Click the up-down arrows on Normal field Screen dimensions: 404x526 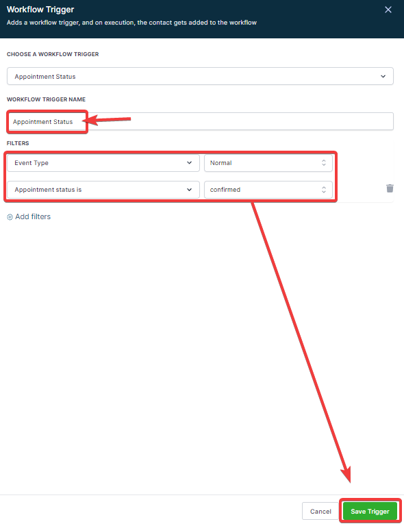pos(323,163)
